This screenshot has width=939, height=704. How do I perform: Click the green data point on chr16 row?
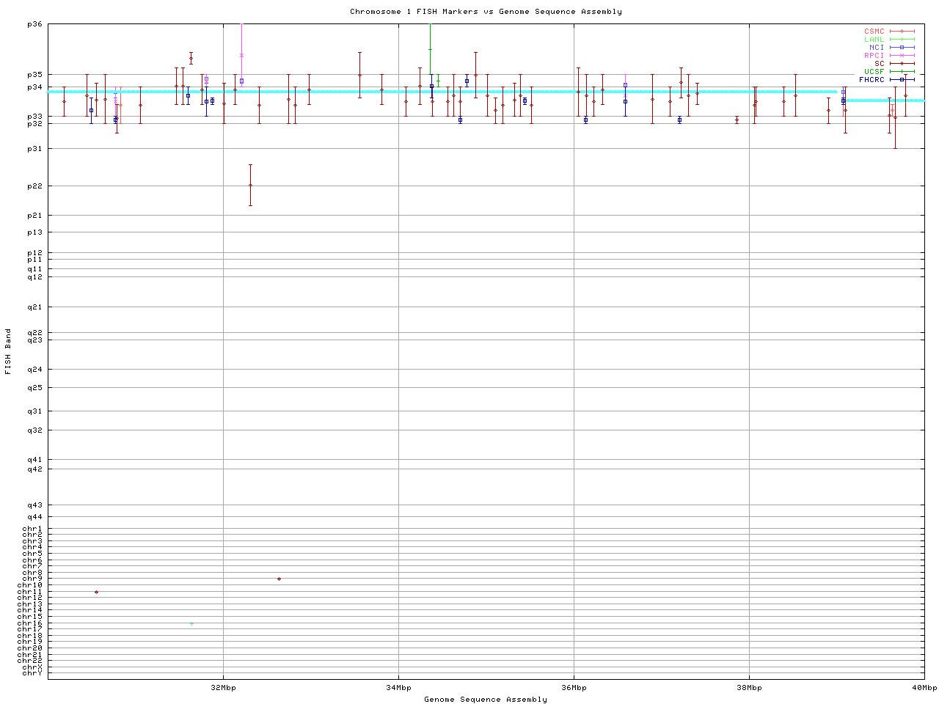(191, 623)
